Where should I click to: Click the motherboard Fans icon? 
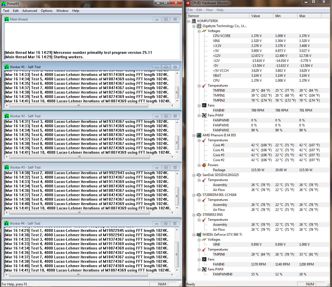pyautogui.click(x=204, y=105)
